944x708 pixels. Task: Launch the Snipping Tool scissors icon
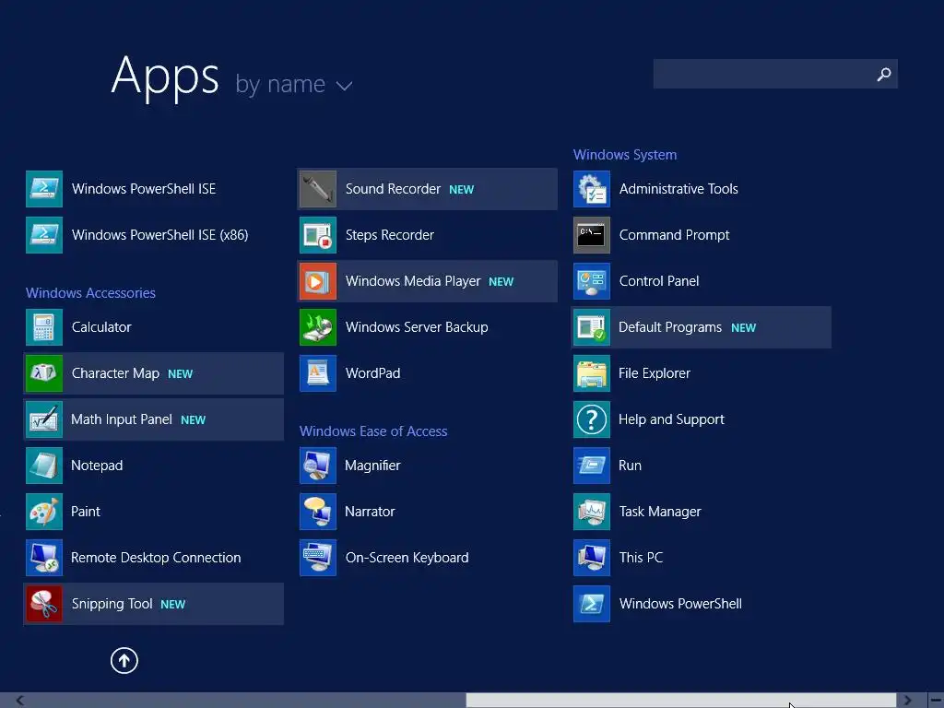[44, 604]
